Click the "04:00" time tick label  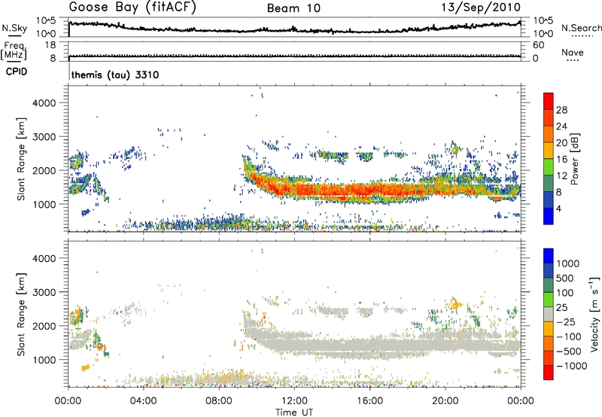pyautogui.click(x=143, y=401)
